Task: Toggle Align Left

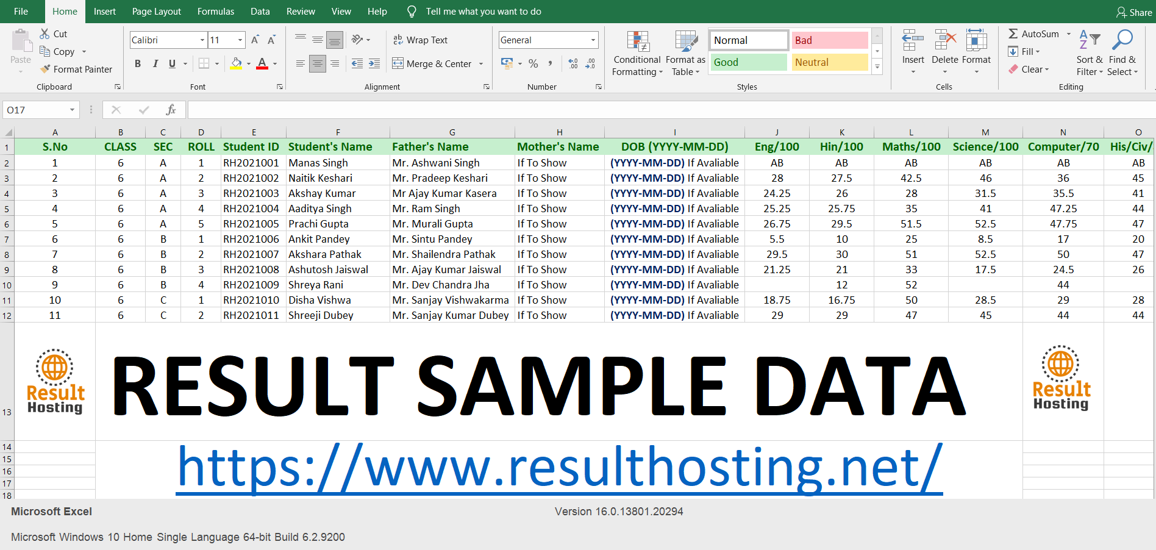Action: point(301,63)
